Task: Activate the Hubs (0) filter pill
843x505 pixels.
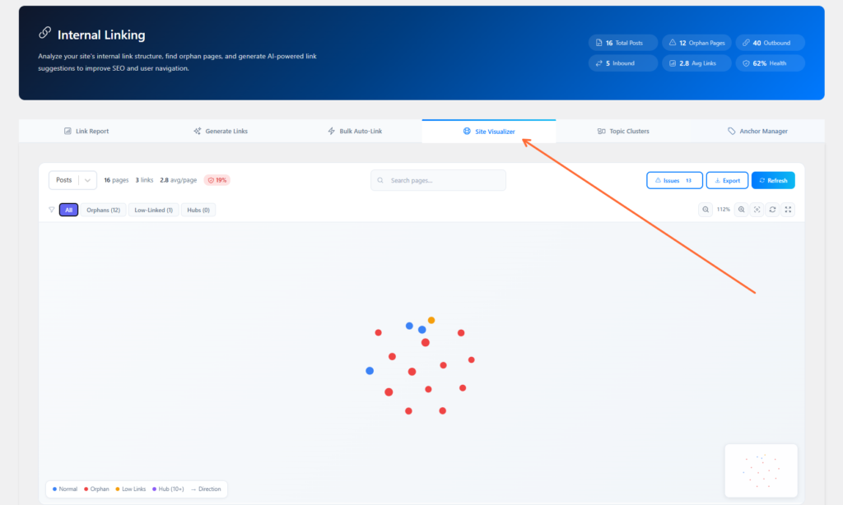Action: 198,210
